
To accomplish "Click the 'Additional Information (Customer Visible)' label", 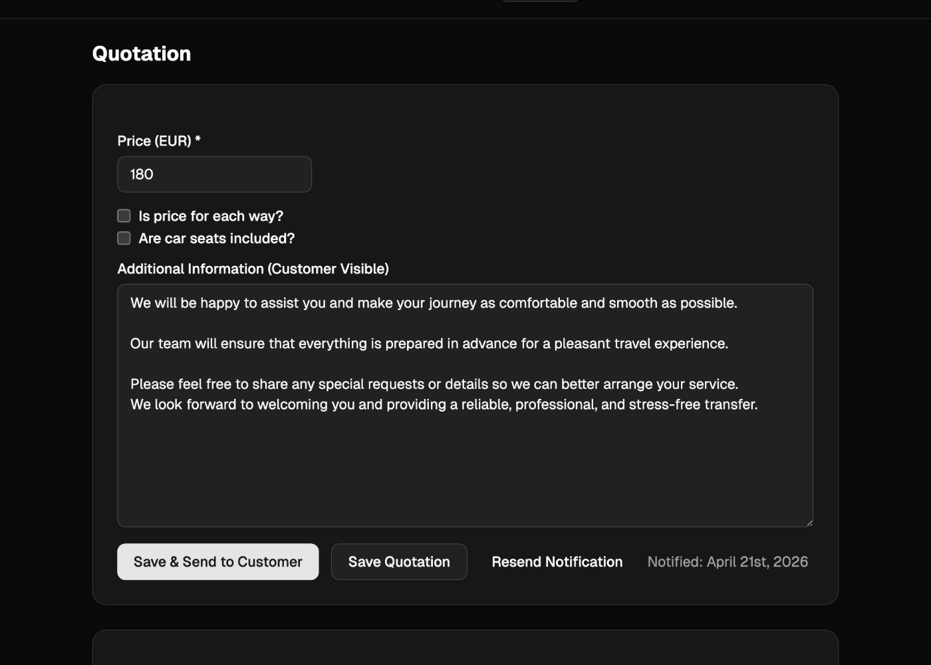I will [x=253, y=269].
